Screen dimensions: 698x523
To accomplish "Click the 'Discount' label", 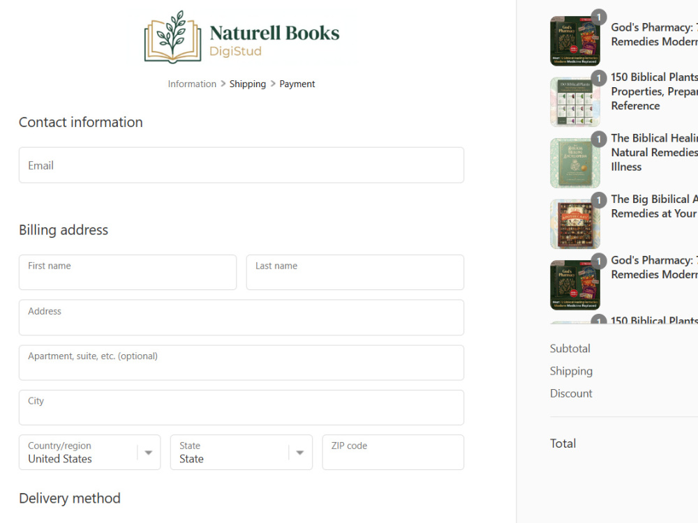I will [x=571, y=393].
